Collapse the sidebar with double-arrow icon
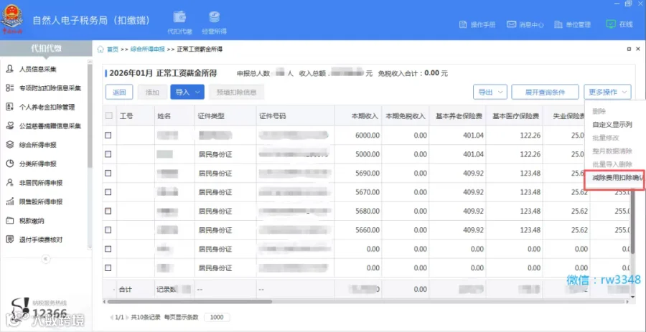Viewport: 646px width, 332px height. pyautogui.click(x=46, y=259)
